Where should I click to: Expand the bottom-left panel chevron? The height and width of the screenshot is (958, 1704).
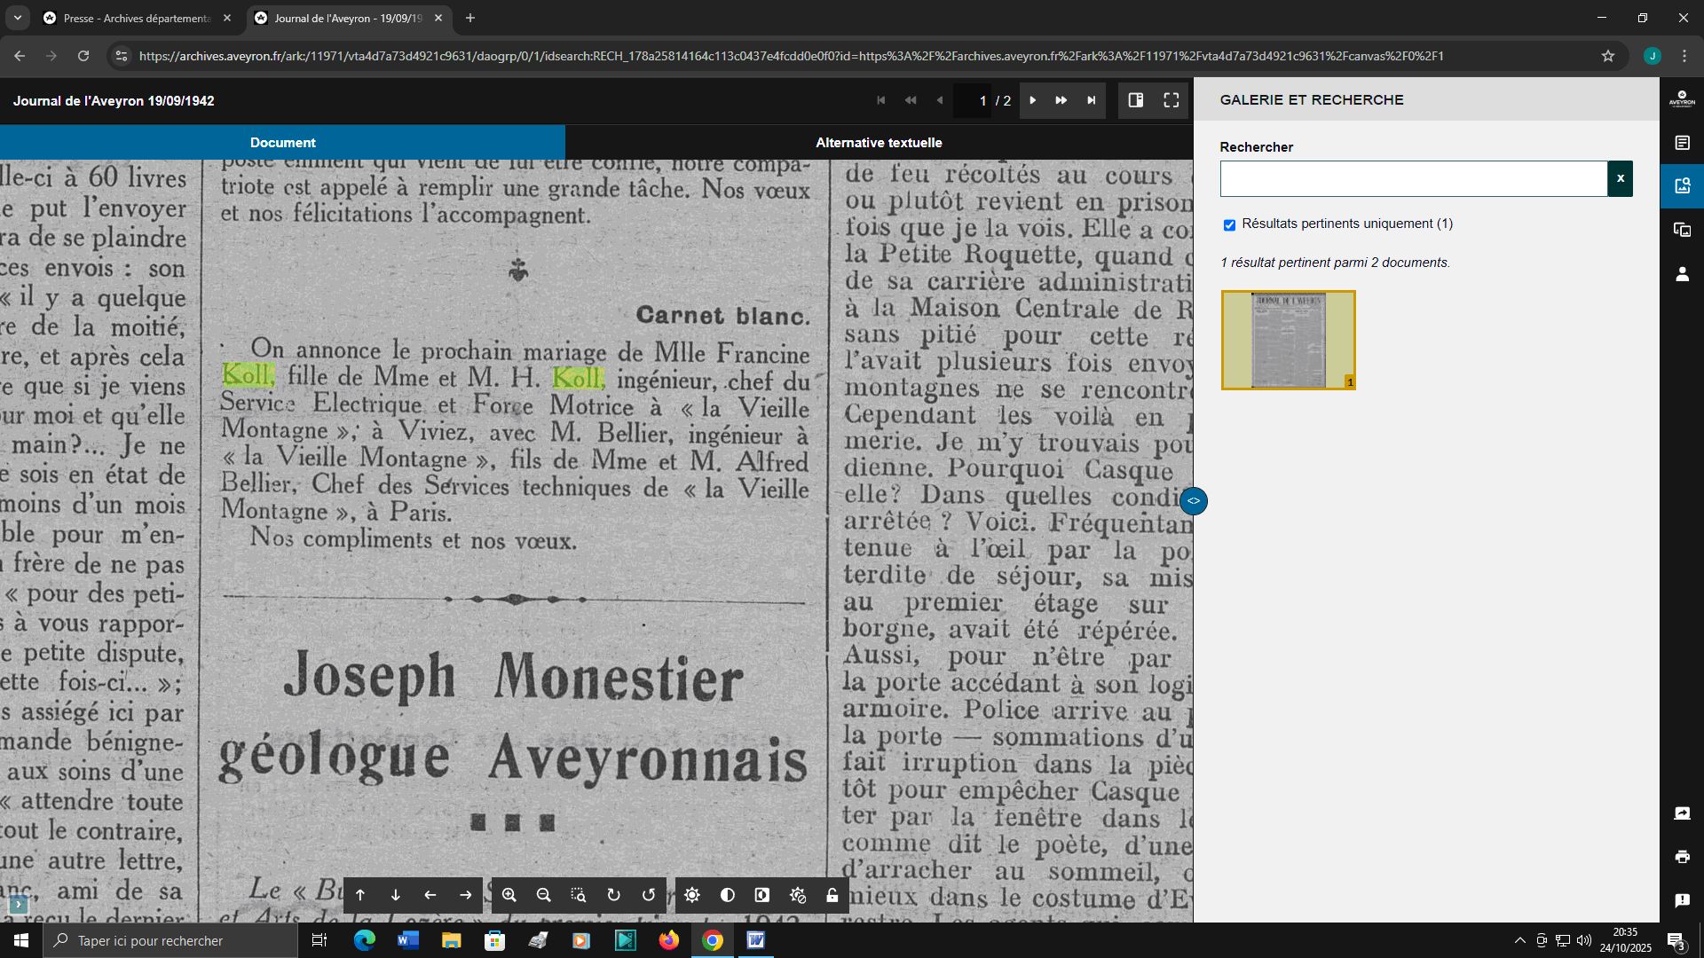pos(18,905)
